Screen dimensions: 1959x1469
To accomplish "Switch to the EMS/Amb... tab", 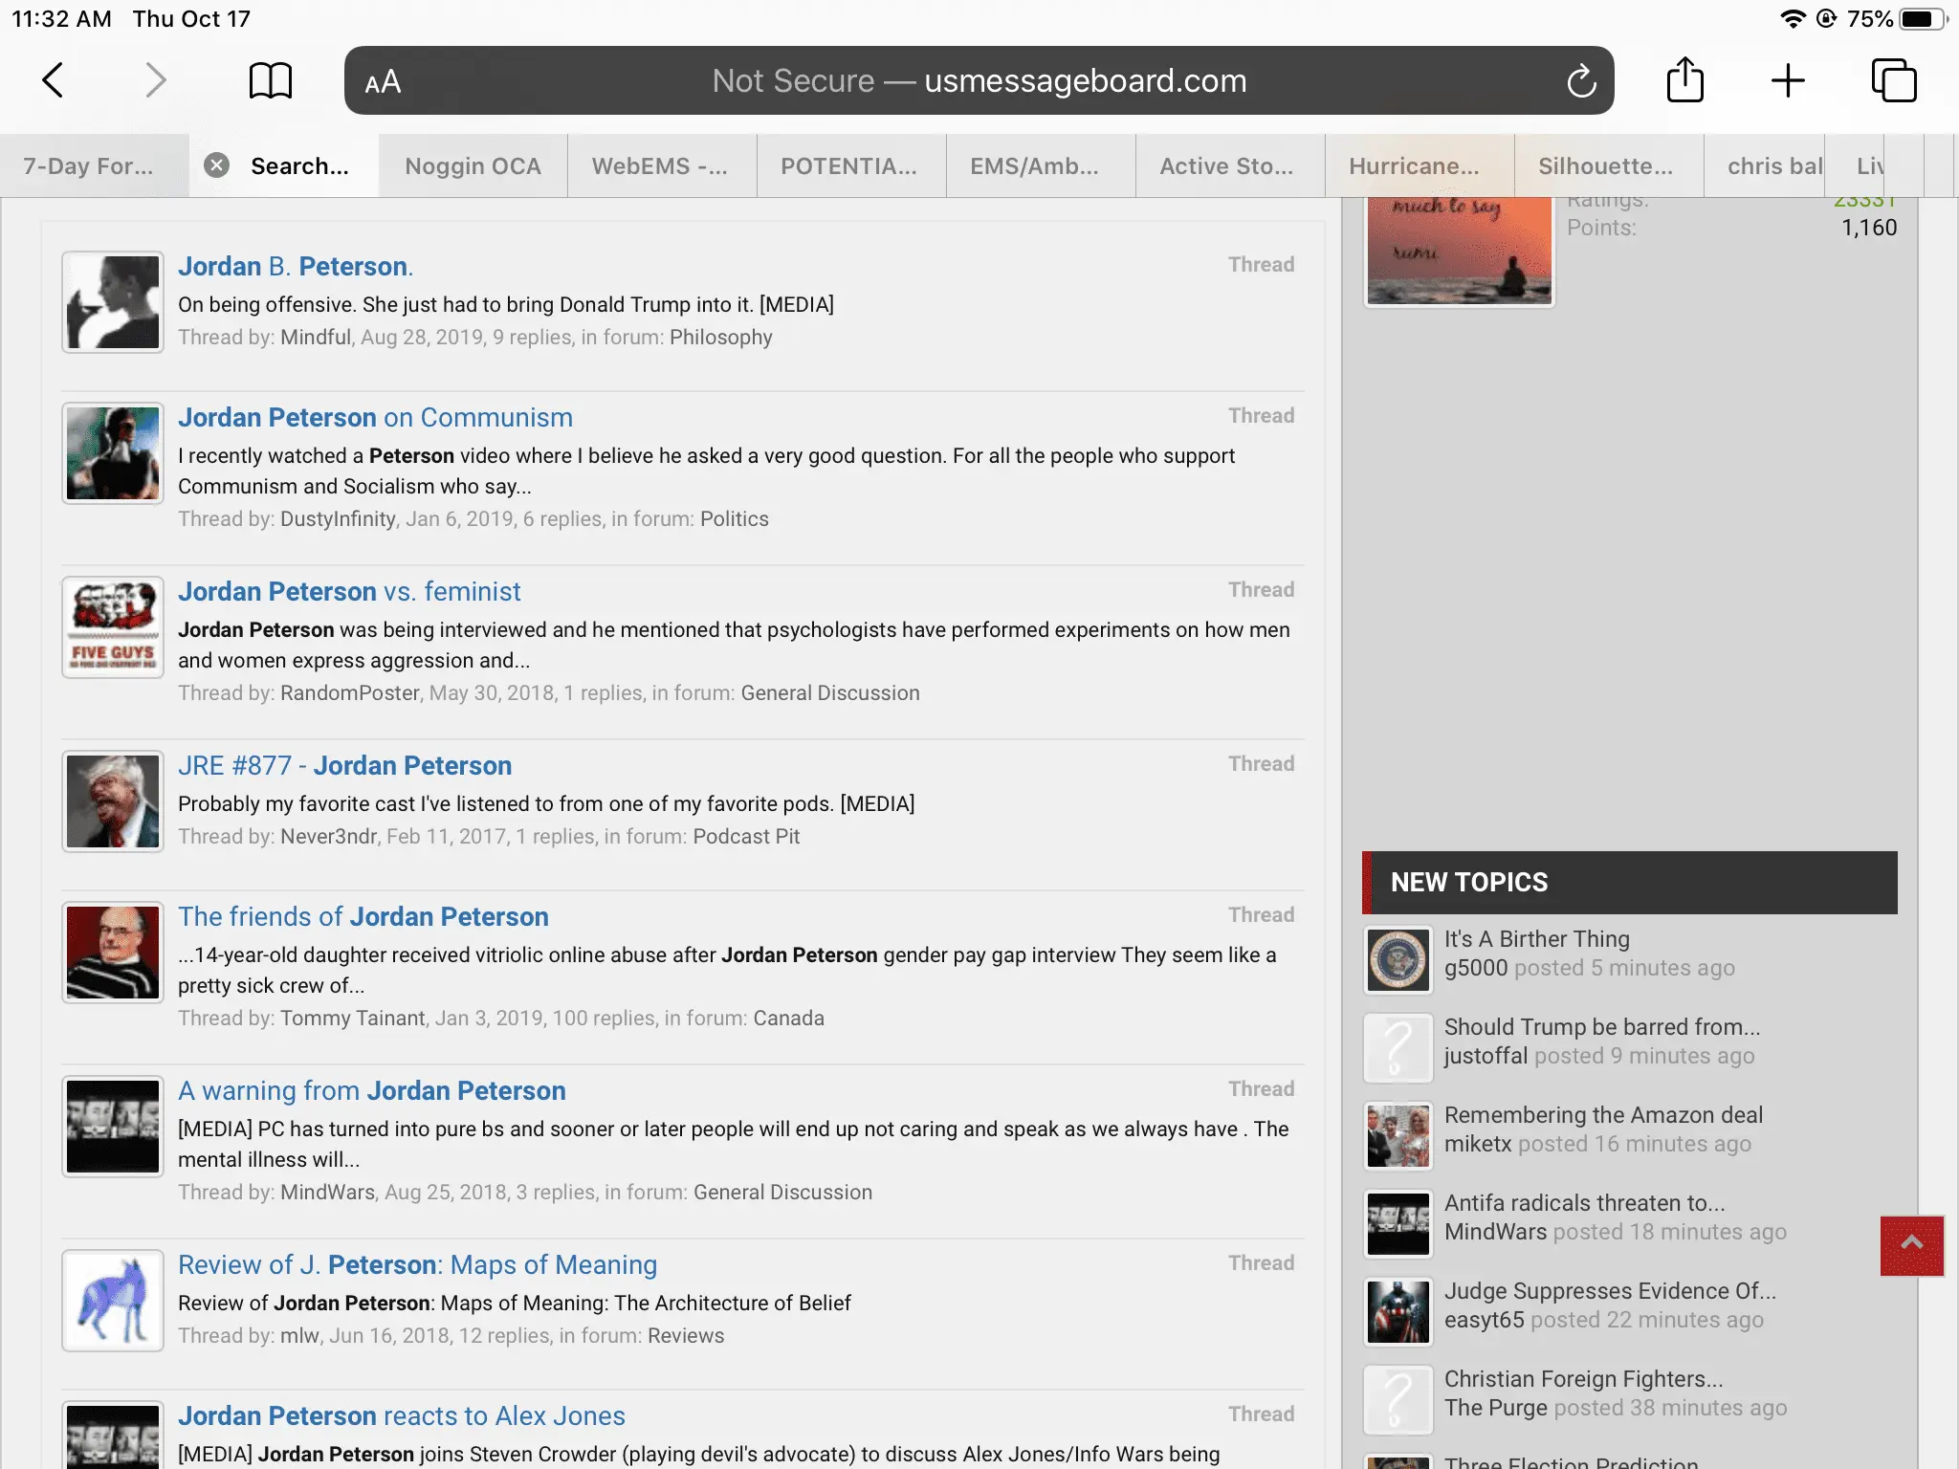I will (x=1040, y=166).
